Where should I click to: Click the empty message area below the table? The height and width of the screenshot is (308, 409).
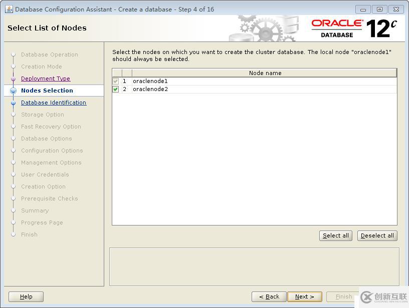[x=254, y=266]
